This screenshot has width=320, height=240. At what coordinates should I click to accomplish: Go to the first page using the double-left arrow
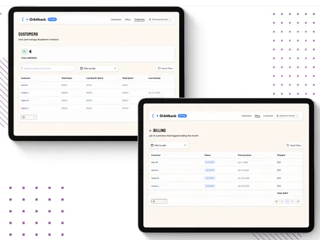(x=276, y=201)
